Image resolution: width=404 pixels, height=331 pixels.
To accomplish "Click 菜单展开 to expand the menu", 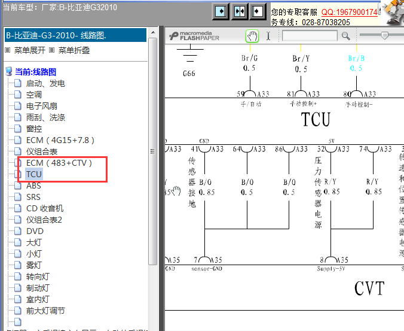I will [30, 50].
